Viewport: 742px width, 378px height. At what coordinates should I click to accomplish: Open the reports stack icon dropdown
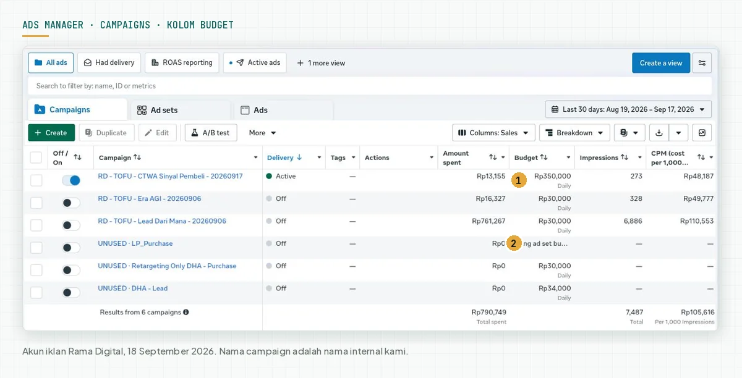tap(629, 133)
